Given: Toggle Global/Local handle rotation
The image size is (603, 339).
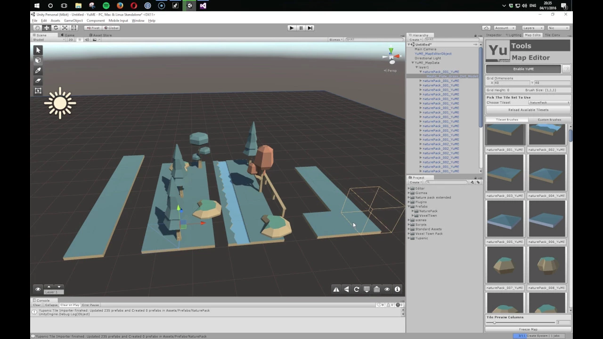Looking at the screenshot, I should 111,28.
